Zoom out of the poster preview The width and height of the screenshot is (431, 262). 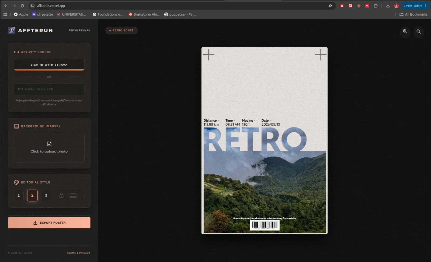click(419, 31)
